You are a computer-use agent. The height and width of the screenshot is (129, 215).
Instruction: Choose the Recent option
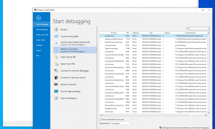[x=75, y=29]
